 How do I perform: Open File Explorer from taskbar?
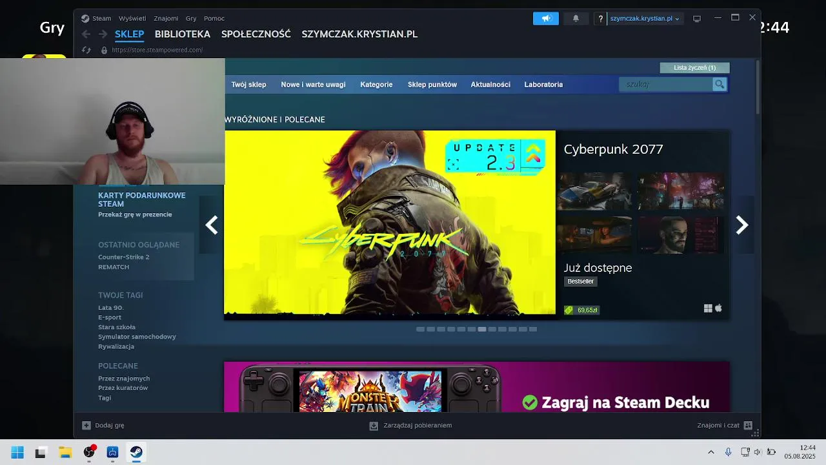[65, 452]
